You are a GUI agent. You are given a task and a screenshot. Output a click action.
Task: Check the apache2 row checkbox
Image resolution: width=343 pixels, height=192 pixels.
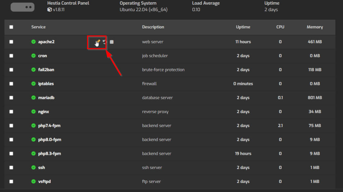click(11, 42)
